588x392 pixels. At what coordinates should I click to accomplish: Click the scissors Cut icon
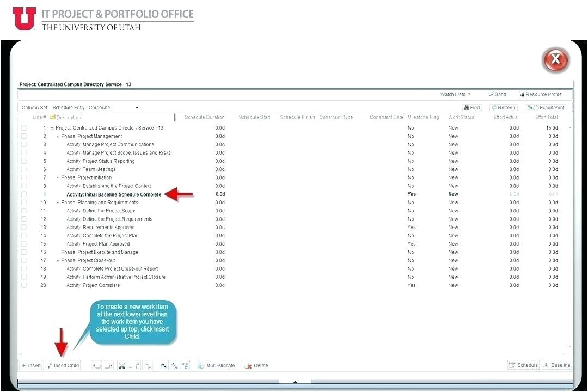coord(121,366)
